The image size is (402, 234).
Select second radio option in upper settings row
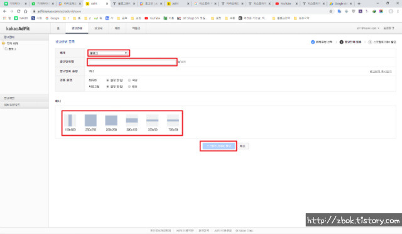129,81
